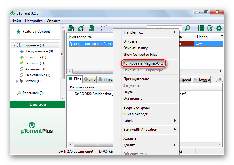This screenshot has width=234, height=165.
Task: Click the µTorrentPlus logo banner
Action: click(x=38, y=128)
